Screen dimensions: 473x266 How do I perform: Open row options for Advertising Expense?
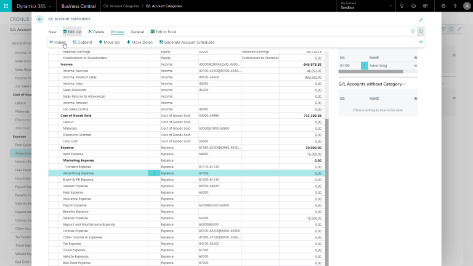pyautogui.click(x=154, y=173)
